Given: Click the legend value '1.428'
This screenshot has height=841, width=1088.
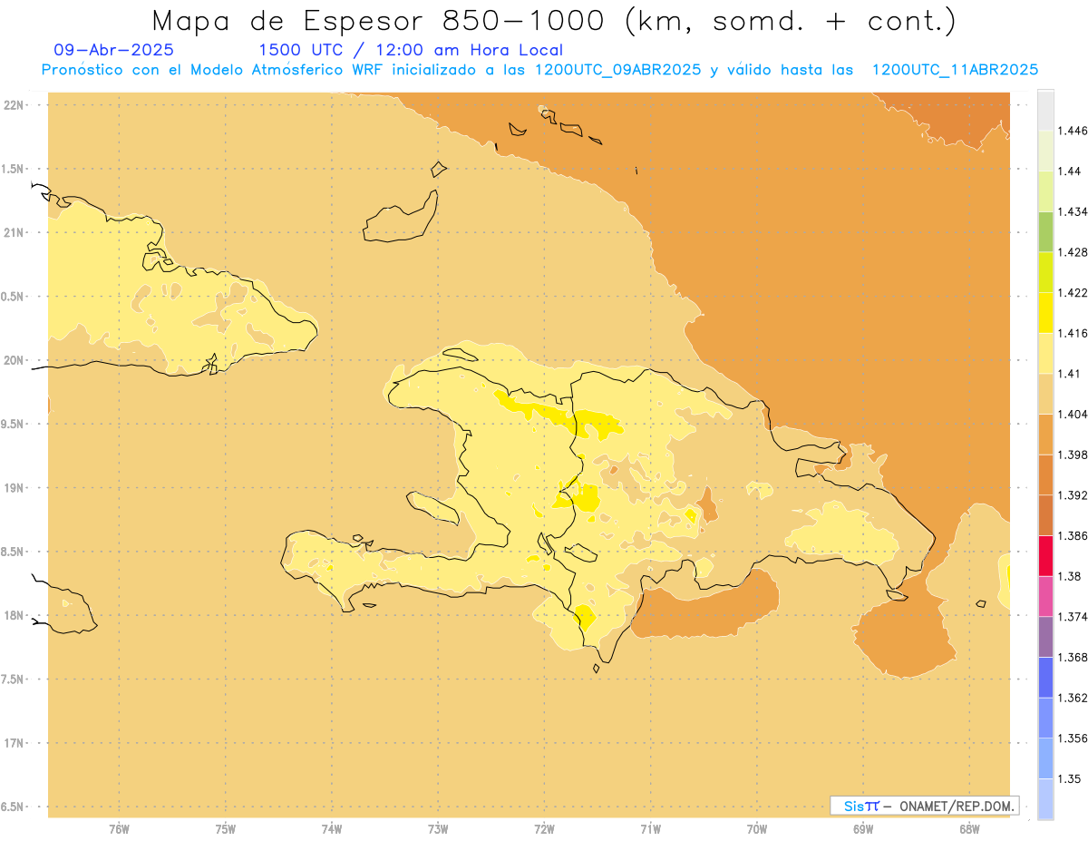Looking at the screenshot, I should (x=1074, y=252).
